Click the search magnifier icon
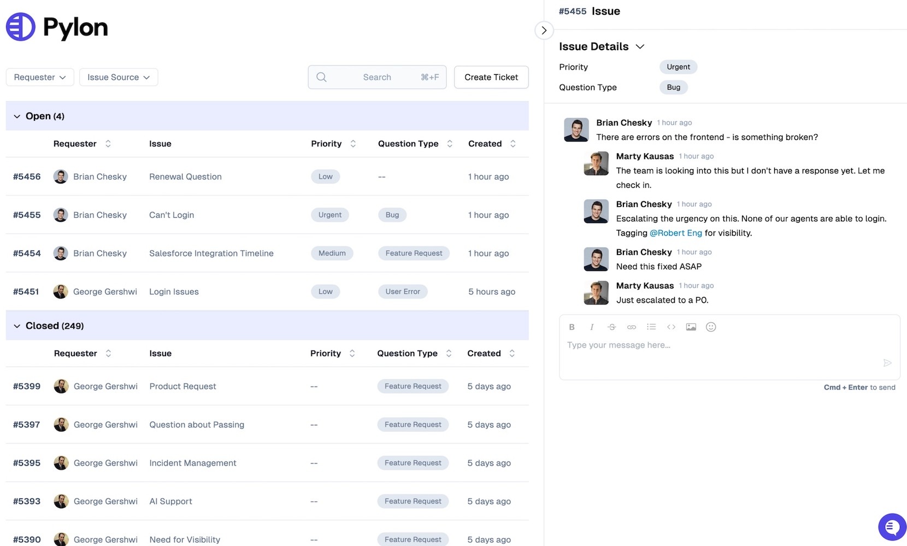 (x=322, y=77)
